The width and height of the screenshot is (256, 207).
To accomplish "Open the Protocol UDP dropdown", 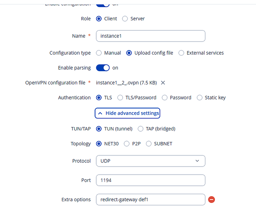I will tap(150, 161).
